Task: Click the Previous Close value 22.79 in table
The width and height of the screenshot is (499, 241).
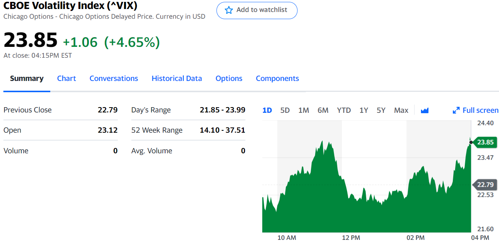Action: coord(108,110)
